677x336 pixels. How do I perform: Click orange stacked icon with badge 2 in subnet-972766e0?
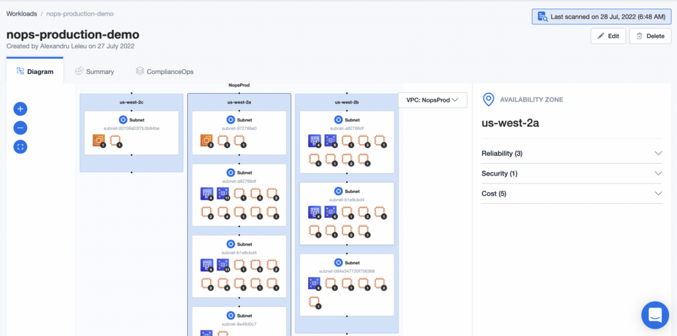click(x=207, y=141)
